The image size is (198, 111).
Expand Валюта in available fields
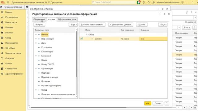pos(36,35)
